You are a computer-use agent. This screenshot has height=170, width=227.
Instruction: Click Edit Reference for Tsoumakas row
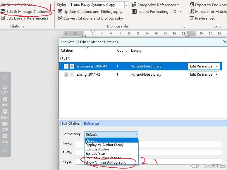point(201,66)
